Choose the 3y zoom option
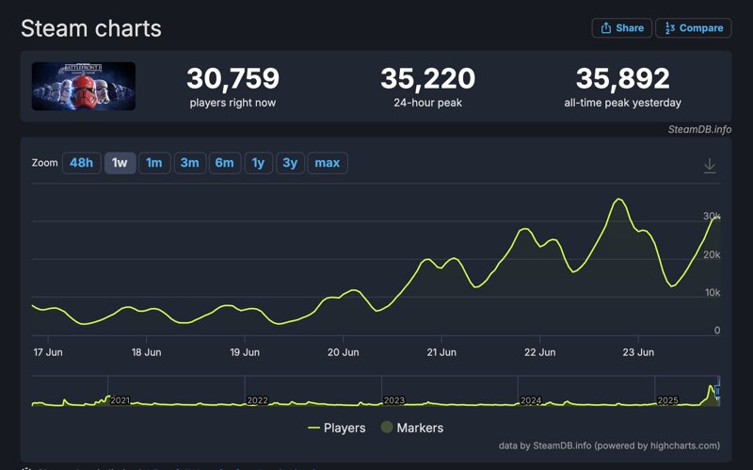Screen dimensions: 753x470 pyautogui.click(x=290, y=163)
